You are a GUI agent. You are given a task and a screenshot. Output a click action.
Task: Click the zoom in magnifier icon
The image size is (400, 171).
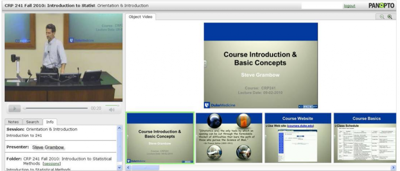389,17
